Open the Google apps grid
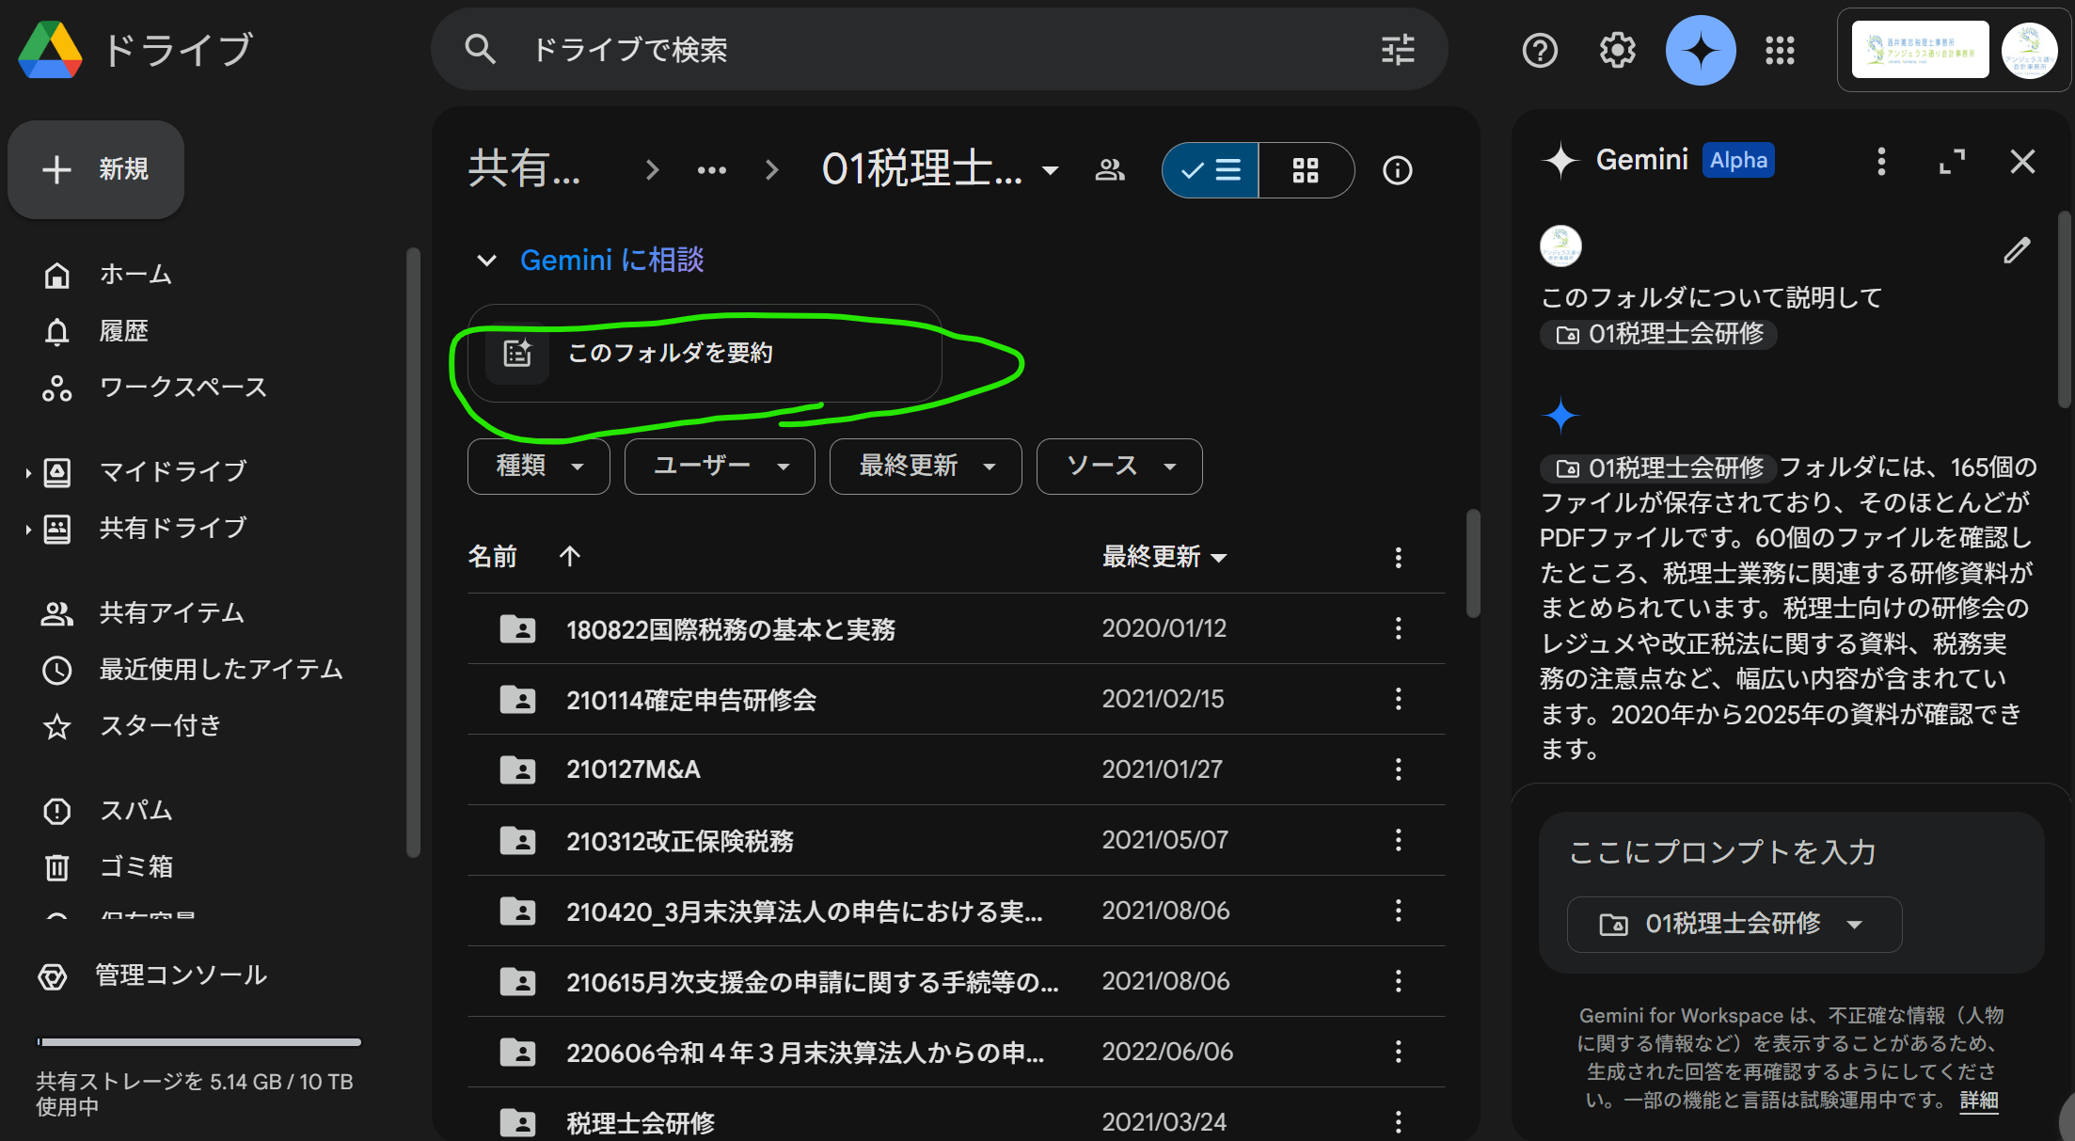The width and height of the screenshot is (2075, 1141). (1780, 50)
